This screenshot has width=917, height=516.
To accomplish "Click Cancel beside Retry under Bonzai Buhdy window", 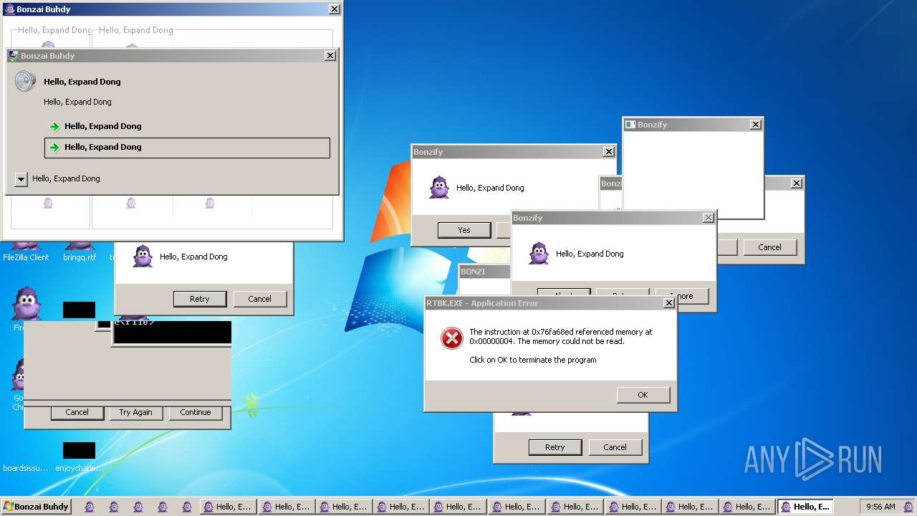I will click(x=259, y=299).
